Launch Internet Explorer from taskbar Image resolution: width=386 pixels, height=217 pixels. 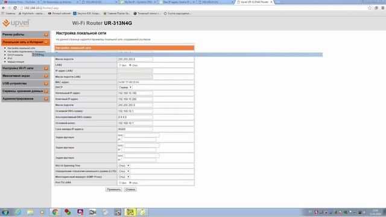click(x=18, y=212)
